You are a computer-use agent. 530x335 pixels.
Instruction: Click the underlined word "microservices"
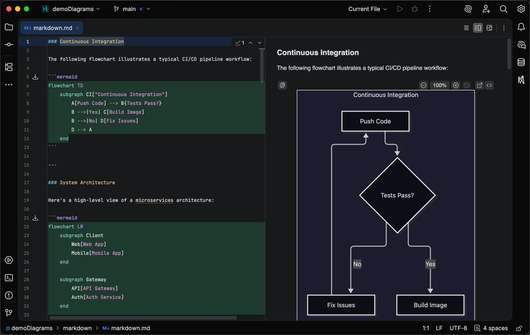coord(154,200)
